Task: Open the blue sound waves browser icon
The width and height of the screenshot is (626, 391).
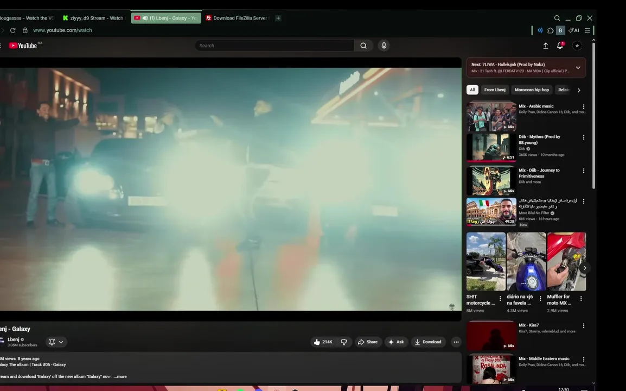Action: [x=540, y=30]
